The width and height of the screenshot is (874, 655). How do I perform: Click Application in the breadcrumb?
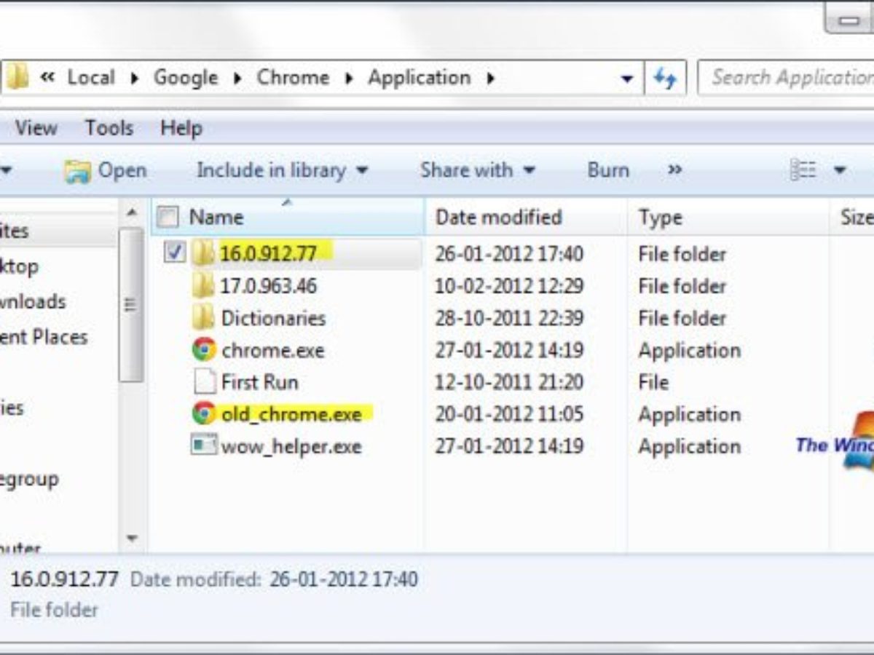(420, 77)
